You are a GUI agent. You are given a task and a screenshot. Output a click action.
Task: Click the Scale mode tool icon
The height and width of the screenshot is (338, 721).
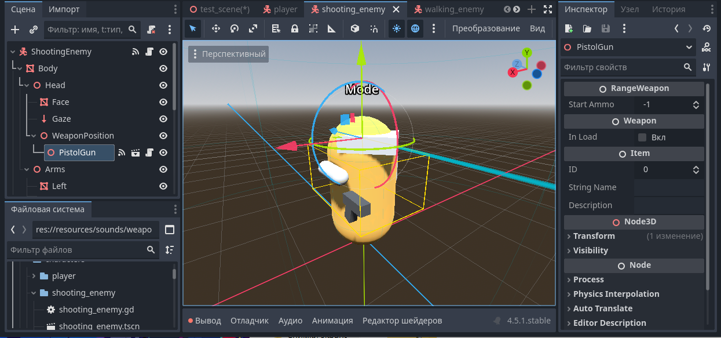pos(253,28)
